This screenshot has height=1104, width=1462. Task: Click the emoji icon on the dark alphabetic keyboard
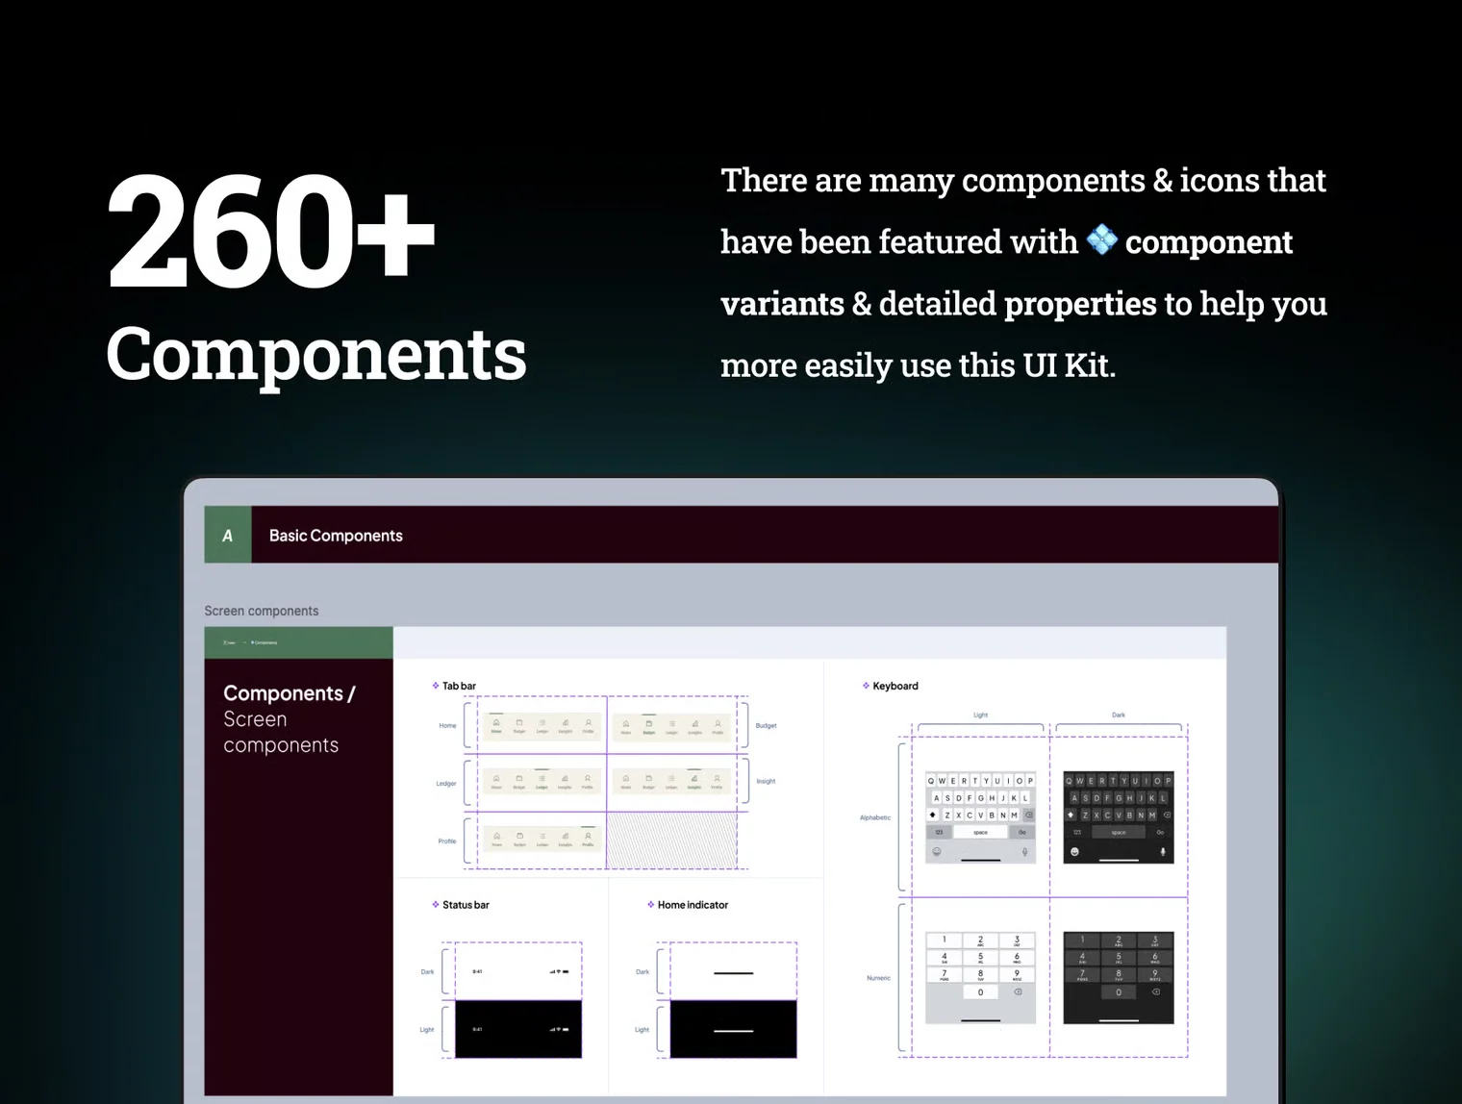[1074, 851]
